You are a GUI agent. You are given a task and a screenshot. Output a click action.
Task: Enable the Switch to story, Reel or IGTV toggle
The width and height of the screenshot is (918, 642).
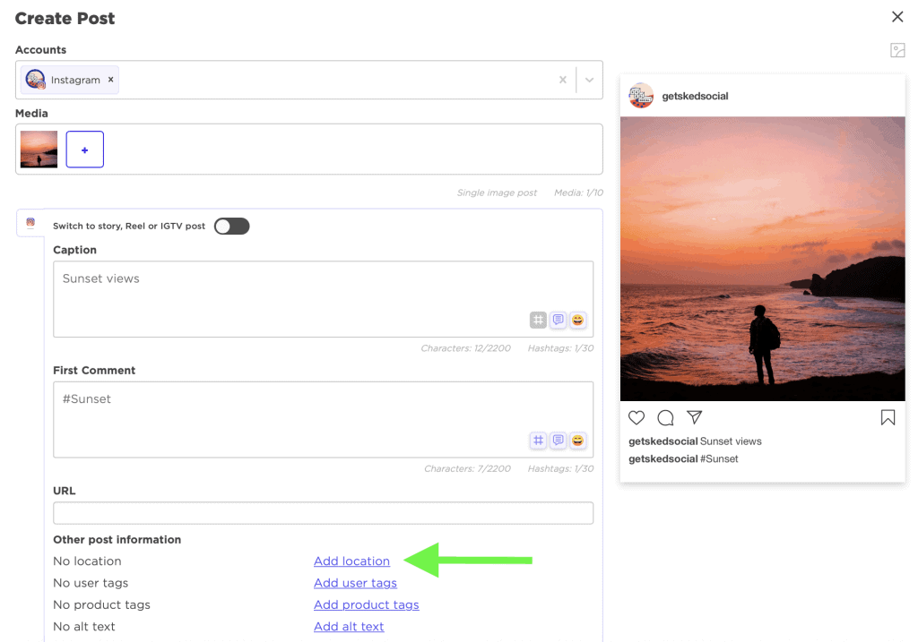231,226
